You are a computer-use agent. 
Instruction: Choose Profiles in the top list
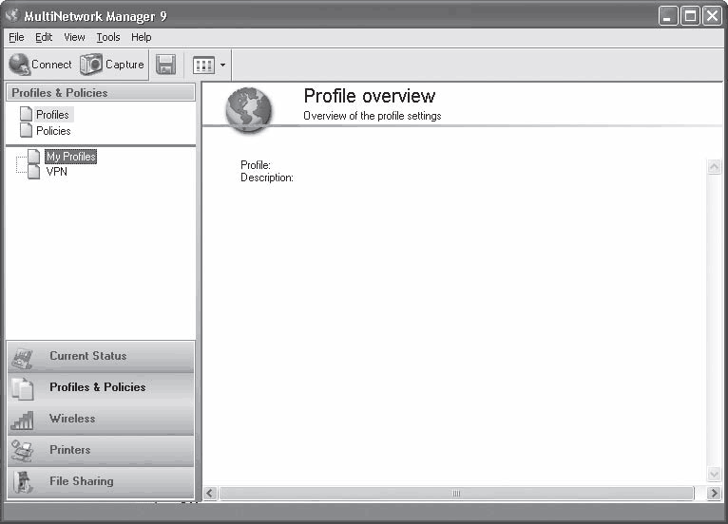click(x=52, y=115)
